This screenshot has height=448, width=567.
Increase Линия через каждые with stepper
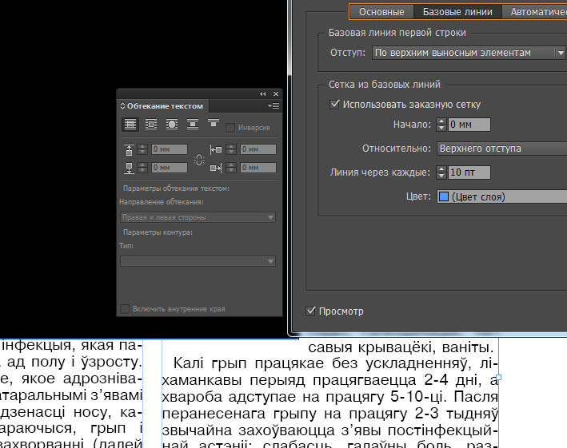pos(441,169)
